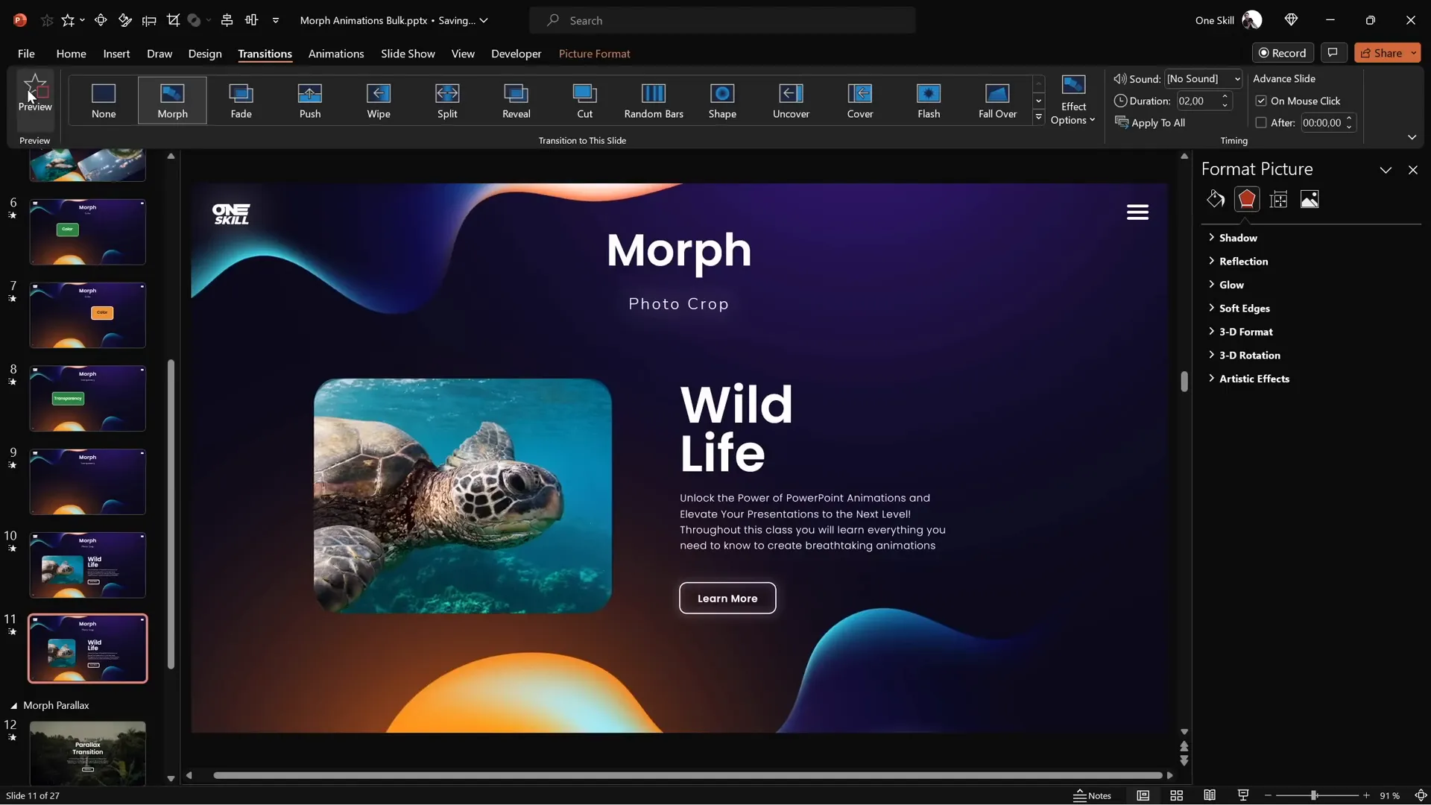The image size is (1431, 805).
Task: Click Apply To All
Action: tap(1150, 123)
